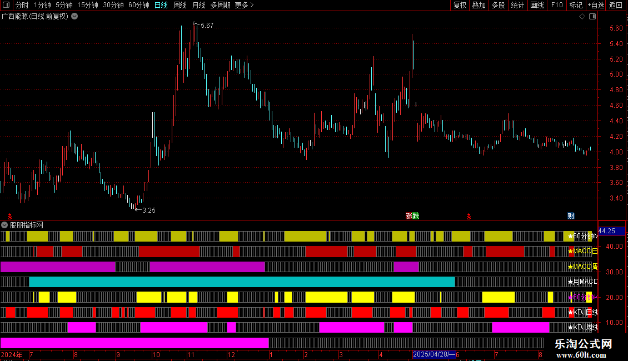Toggle the left sidebar panel icon
The width and height of the screenshot is (628, 361).
coord(6,5)
